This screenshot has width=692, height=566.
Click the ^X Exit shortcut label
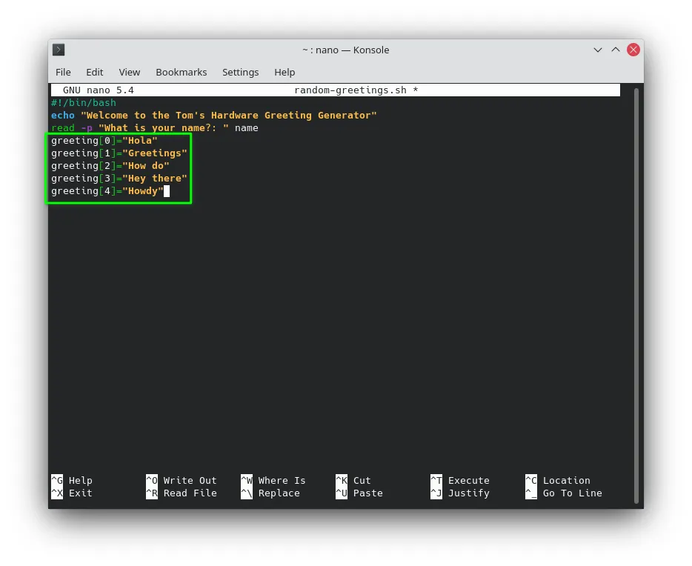click(x=72, y=493)
